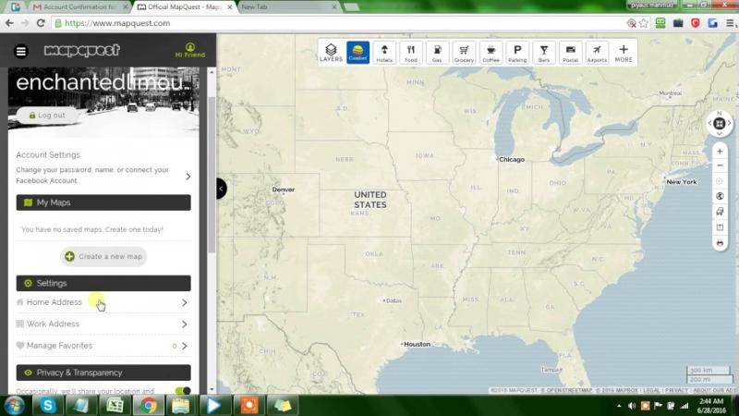Switch to the New Tab browser tab
Image resolution: width=739 pixels, height=416 pixels.
click(287, 7)
